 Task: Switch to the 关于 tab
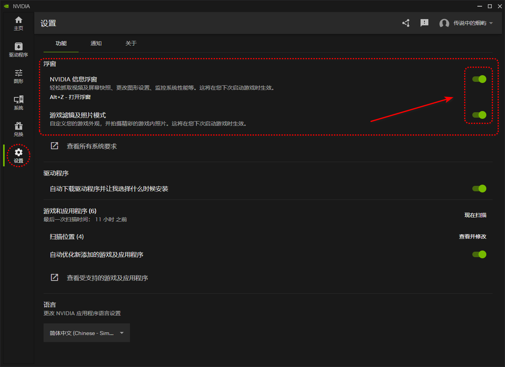(131, 43)
